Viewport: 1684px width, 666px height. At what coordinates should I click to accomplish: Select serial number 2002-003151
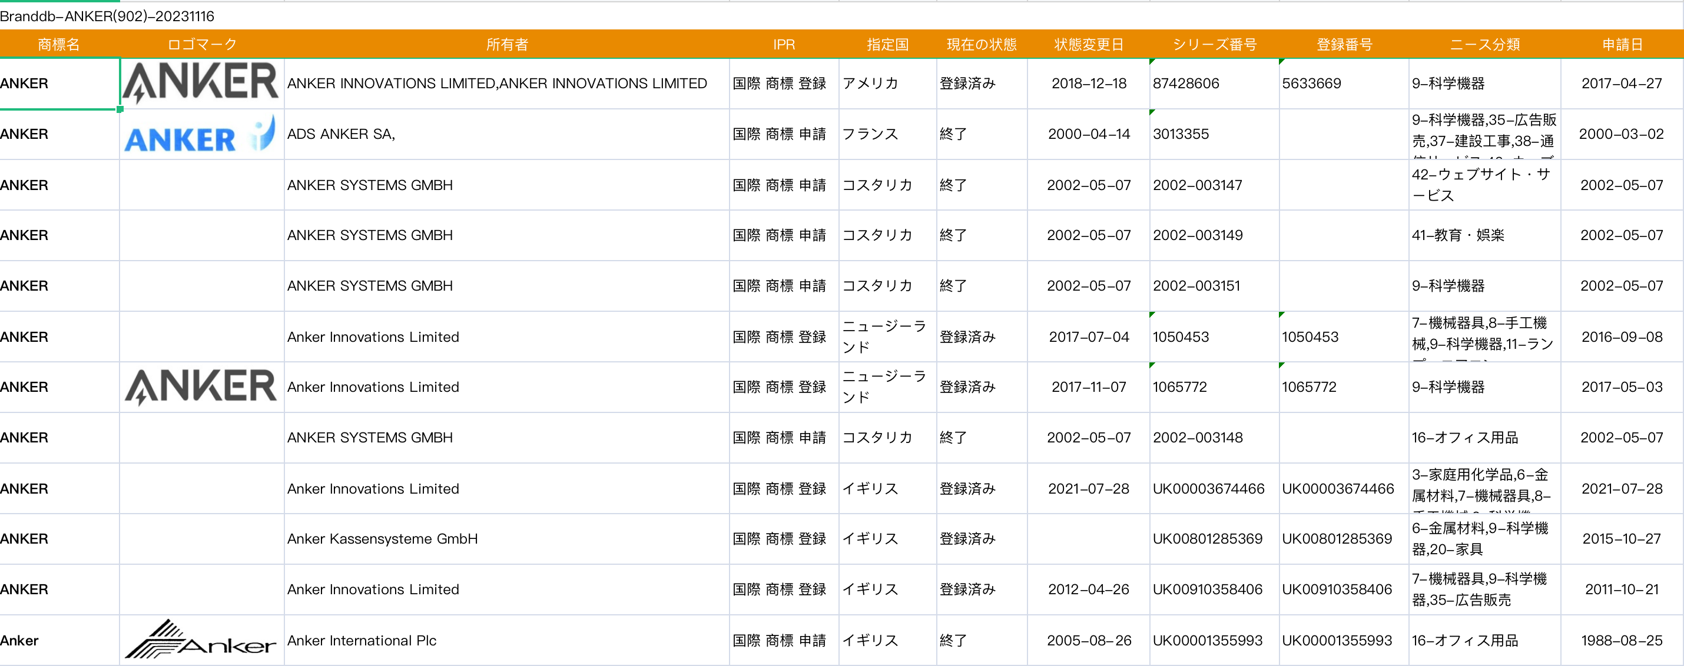click(1215, 286)
